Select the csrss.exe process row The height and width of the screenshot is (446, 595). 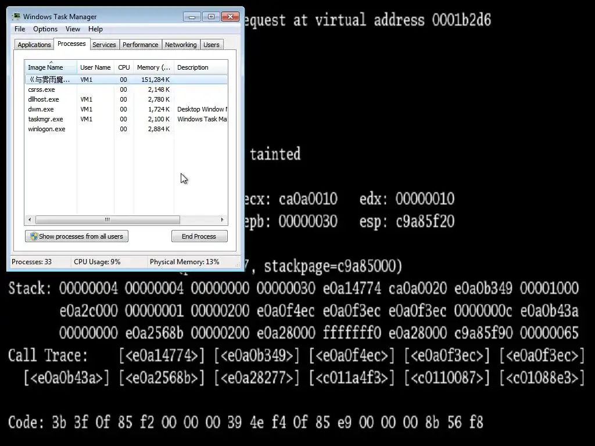pyautogui.click(x=126, y=89)
